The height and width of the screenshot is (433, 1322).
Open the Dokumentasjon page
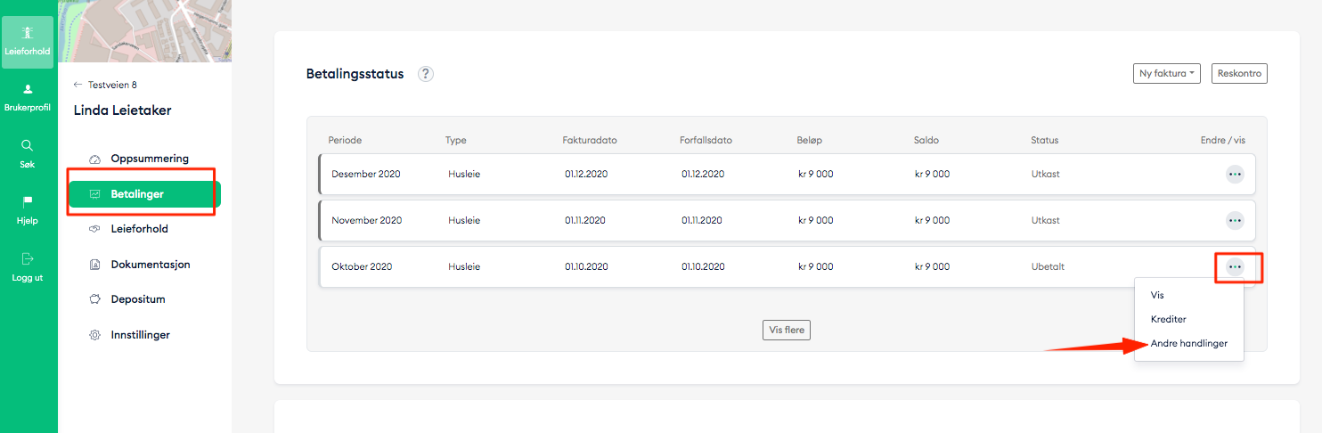pos(150,265)
